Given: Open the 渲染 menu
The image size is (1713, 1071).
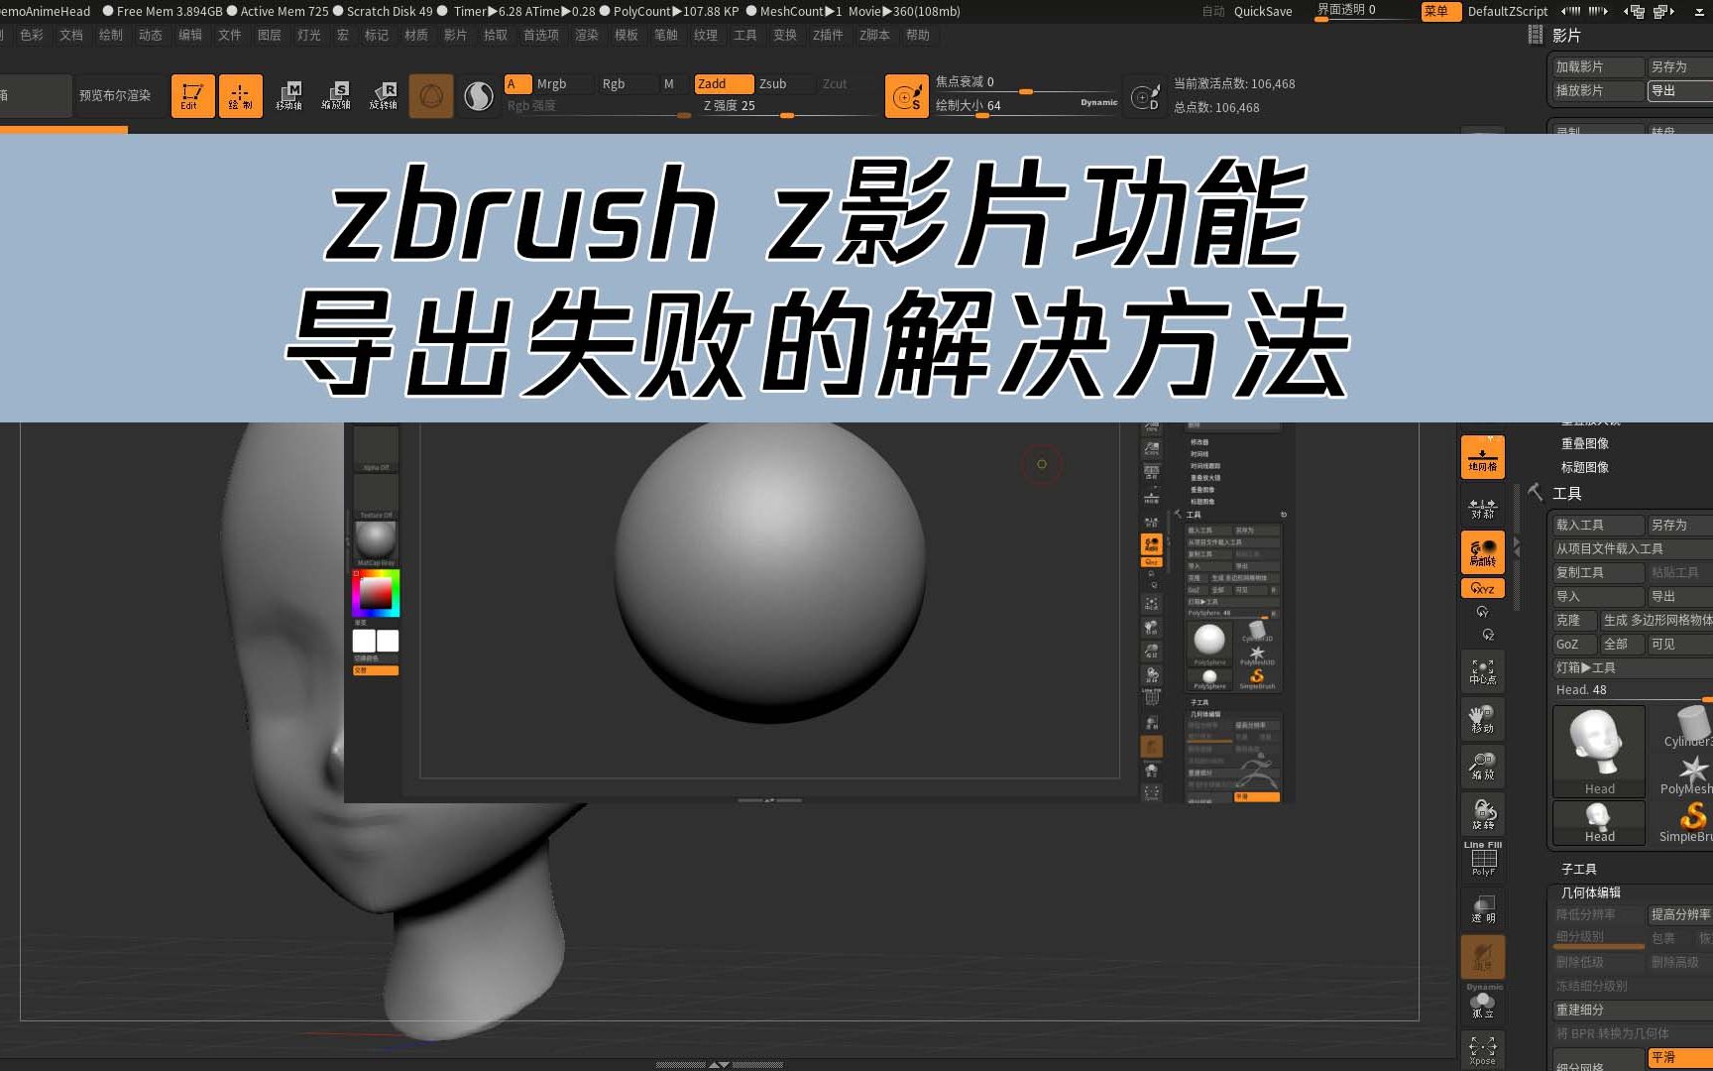Looking at the screenshot, I should [x=587, y=35].
